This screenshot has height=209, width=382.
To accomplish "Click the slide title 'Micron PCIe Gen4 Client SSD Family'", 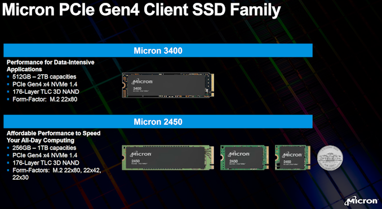I will (141, 10).
